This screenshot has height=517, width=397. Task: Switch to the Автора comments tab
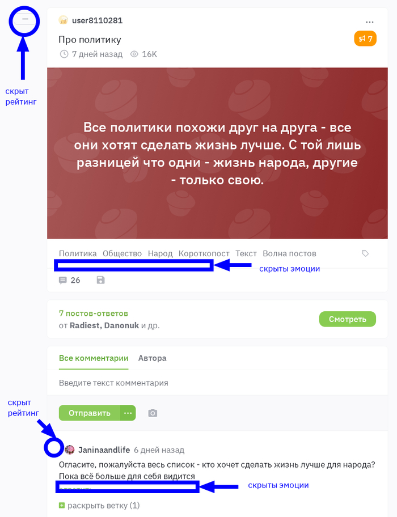coord(153,358)
